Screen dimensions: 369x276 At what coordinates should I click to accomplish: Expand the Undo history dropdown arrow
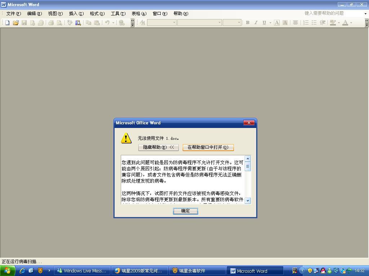click(113, 23)
